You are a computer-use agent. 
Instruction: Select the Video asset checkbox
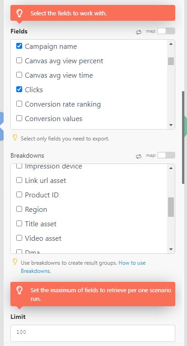pyautogui.click(x=19, y=238)
